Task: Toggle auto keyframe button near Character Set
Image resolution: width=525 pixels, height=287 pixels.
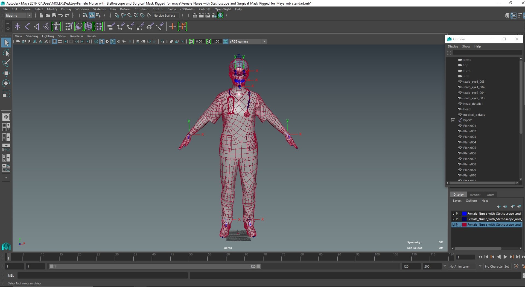Action: tap(516, 266)
